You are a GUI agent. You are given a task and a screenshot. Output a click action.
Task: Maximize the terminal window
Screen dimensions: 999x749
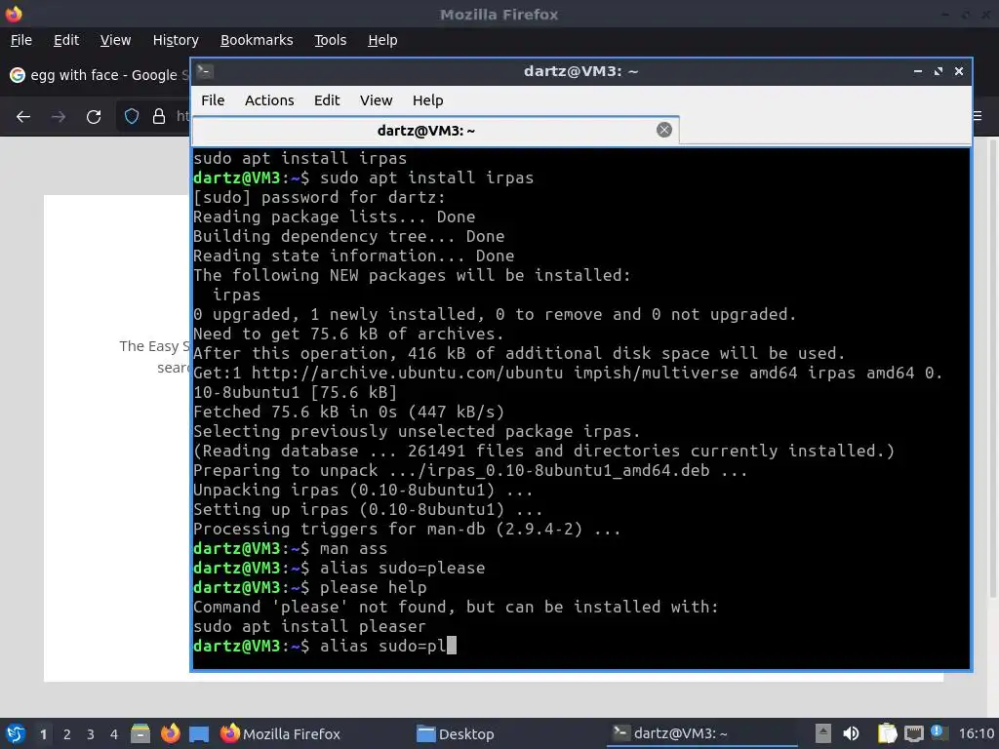pos(938,71)
